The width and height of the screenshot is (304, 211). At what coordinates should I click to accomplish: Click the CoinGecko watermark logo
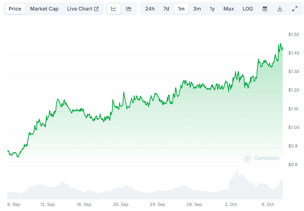[x=248, y=158]
